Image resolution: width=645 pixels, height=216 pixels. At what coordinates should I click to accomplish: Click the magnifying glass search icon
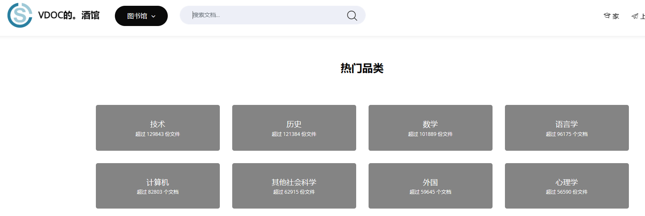pyautogui.click(x=352, y=16)
